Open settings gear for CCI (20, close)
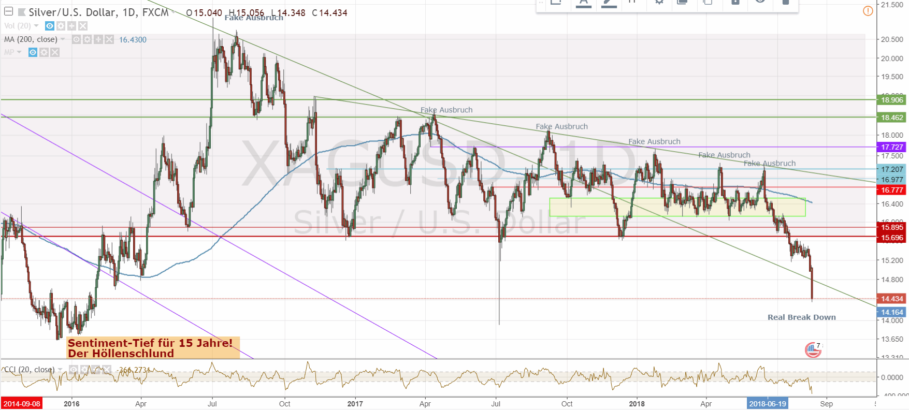This screenshot has height=410, width=909. pyautogui.click(x=84, y=370)
